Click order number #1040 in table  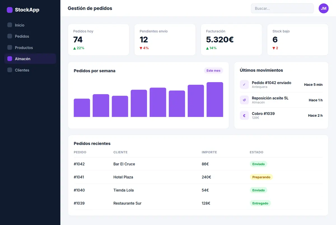[79, 190]
